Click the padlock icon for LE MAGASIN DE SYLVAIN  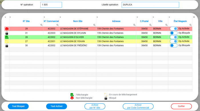tap(7, 33)
